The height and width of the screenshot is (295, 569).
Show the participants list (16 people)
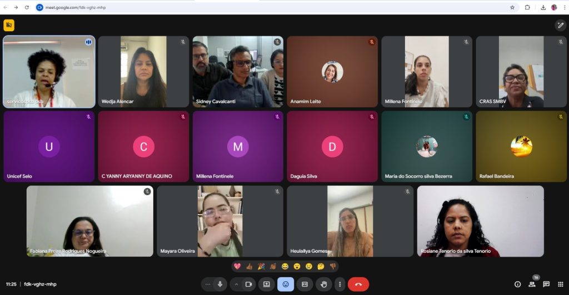pyautogui.click(x=532, y=284)
